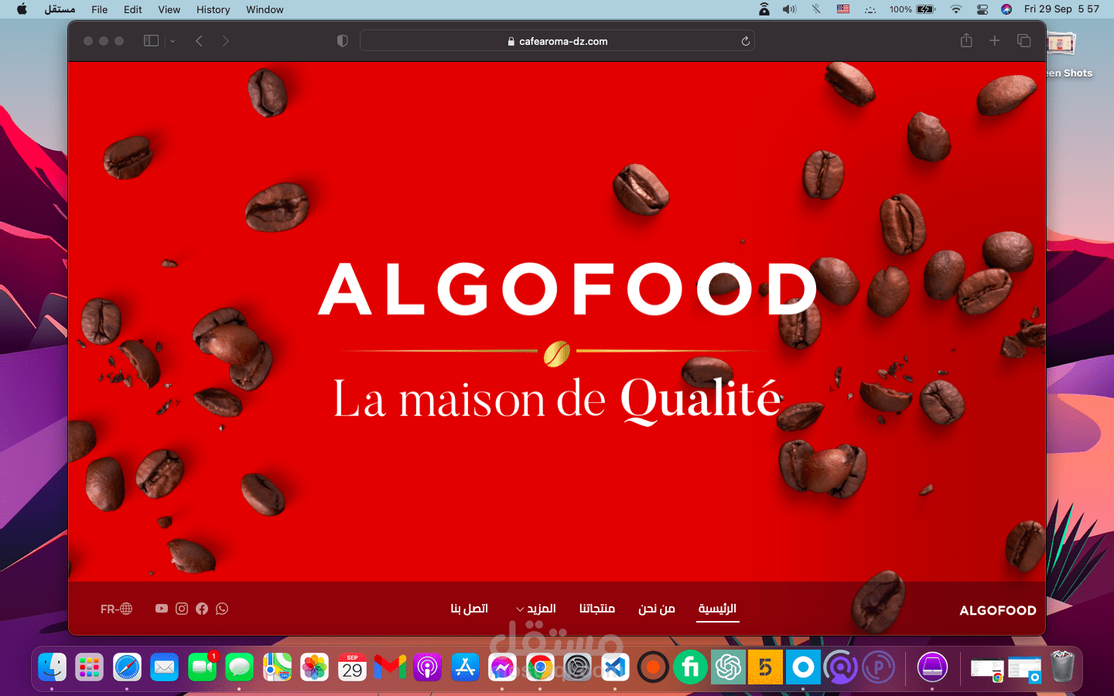This screenshot has width=1114, height=696.
Task: Launch Mail from the Dock
Action: coord(165,667)
